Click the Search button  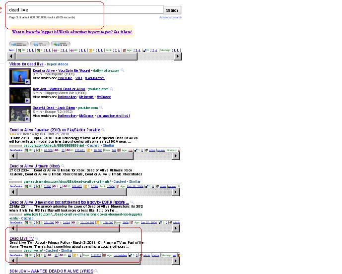pos(172,10)
